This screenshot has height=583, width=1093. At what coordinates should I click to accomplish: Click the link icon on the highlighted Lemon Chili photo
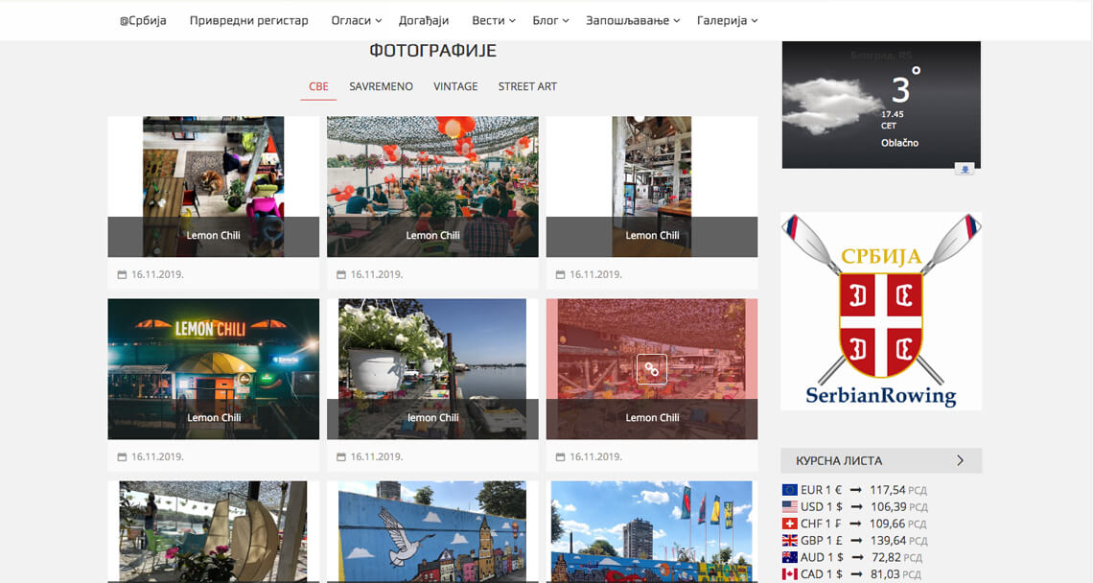tap(652, 369)
